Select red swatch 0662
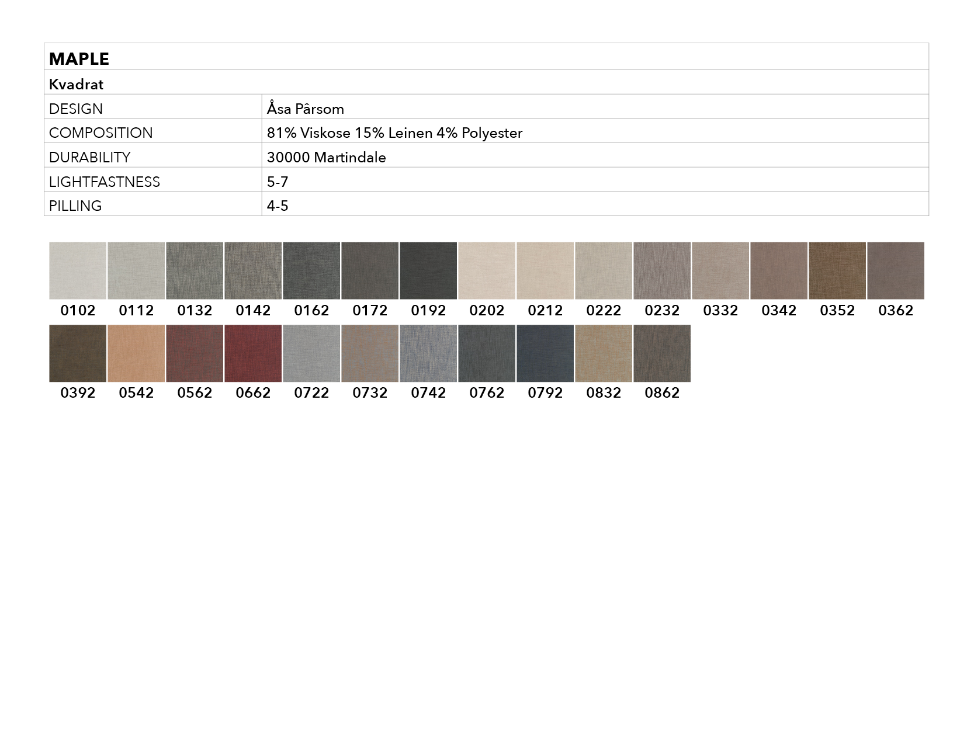Viewport: 974px width, 730px height. (x=253, y=353)
